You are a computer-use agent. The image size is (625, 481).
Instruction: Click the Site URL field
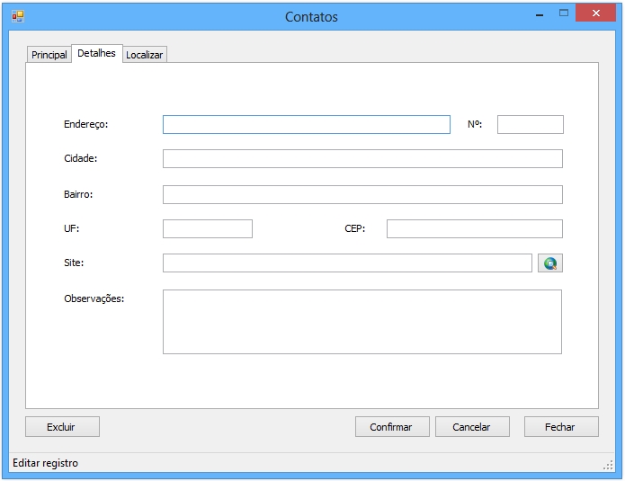pos(347,263)
